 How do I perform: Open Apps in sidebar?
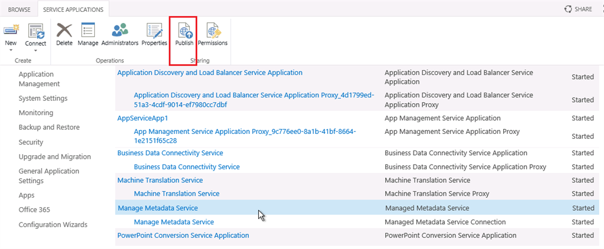[27, 195]
